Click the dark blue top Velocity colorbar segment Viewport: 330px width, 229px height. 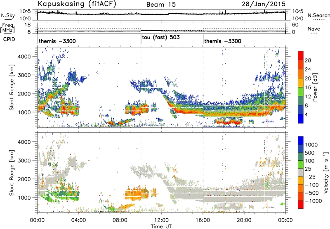click(301, 140)
